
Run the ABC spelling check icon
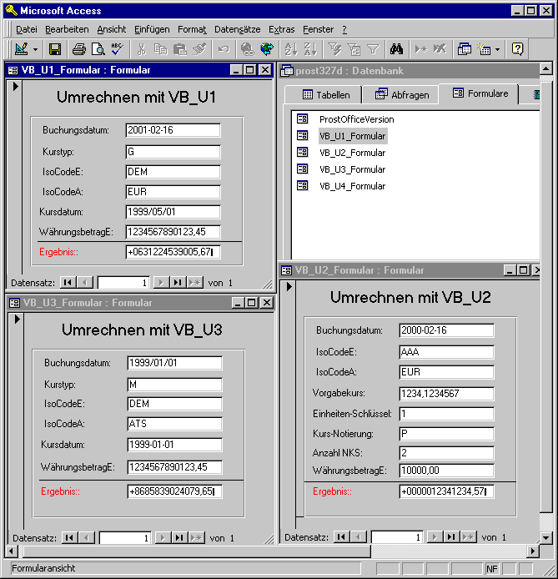[118, 49]
